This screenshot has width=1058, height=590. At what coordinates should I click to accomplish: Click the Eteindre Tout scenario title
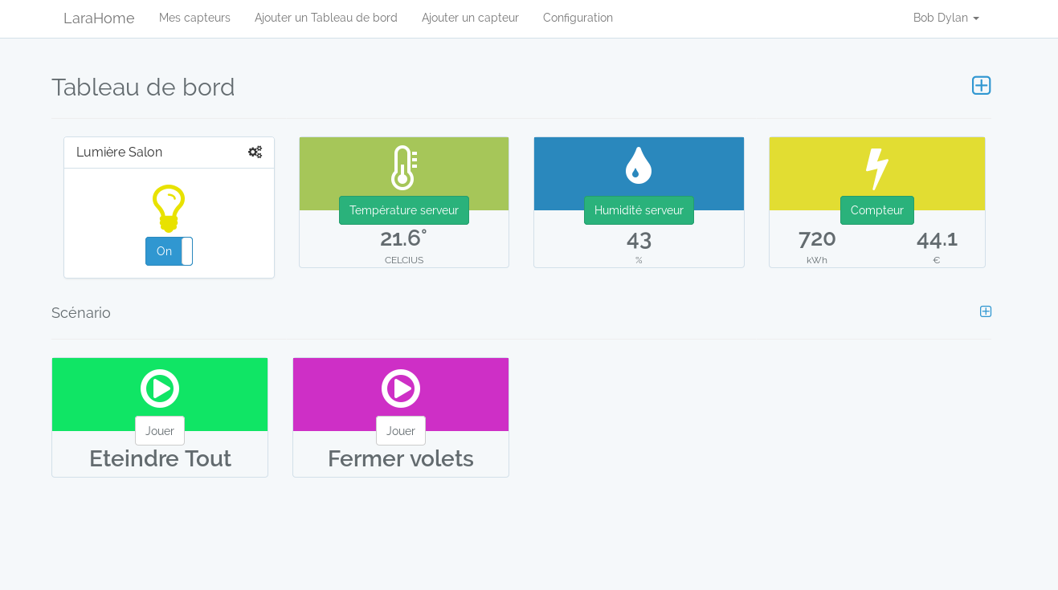click(160, 458)
